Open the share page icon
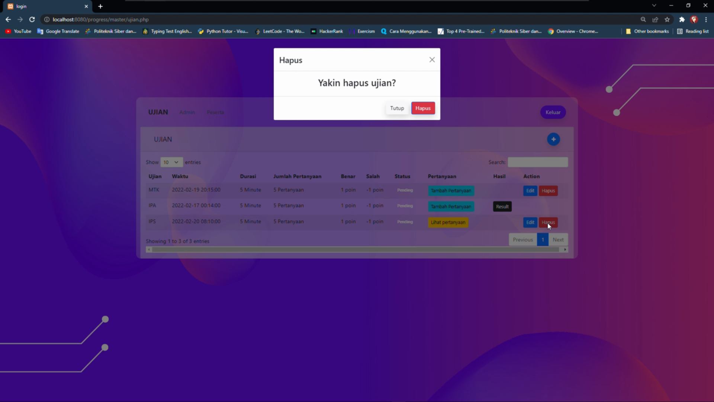This screenshot has width=714, height=402. pyautogui.click(x=656, y=19)
